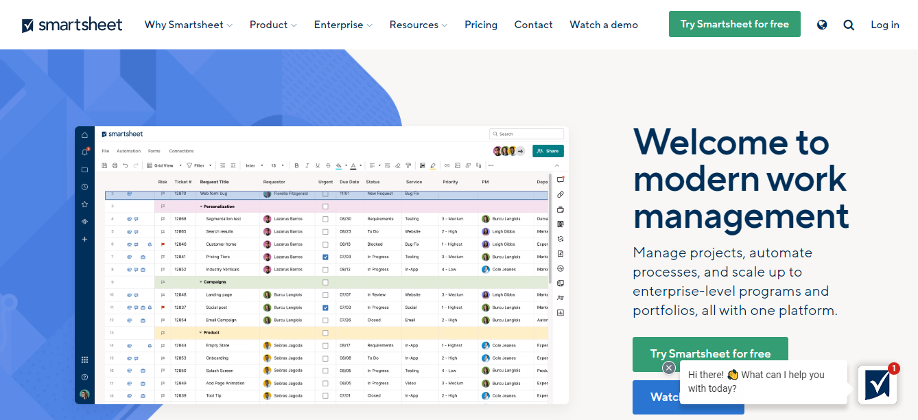Click the Log in link
This screenshot has height=420, width=918.
[x=885, y=25]
